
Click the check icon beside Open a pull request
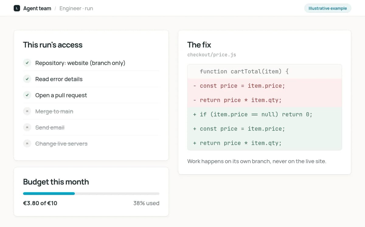click(27, 95)
